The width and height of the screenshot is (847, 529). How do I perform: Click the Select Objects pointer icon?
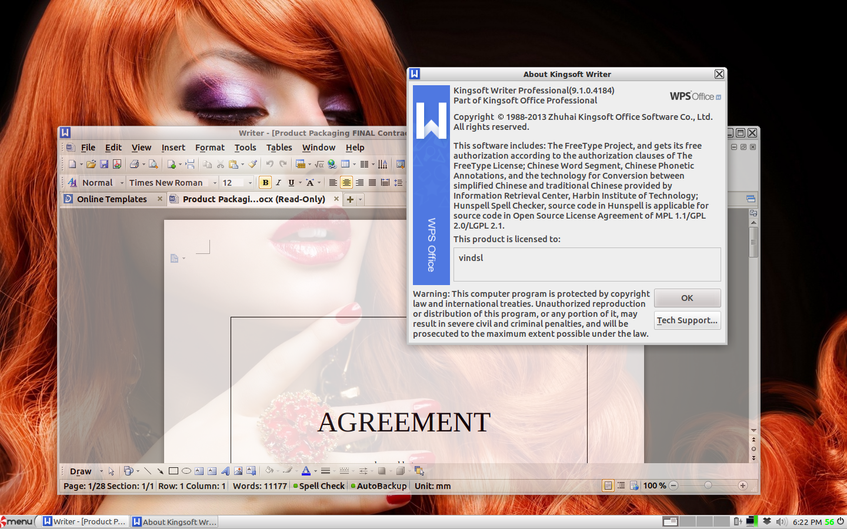point(111,471)
